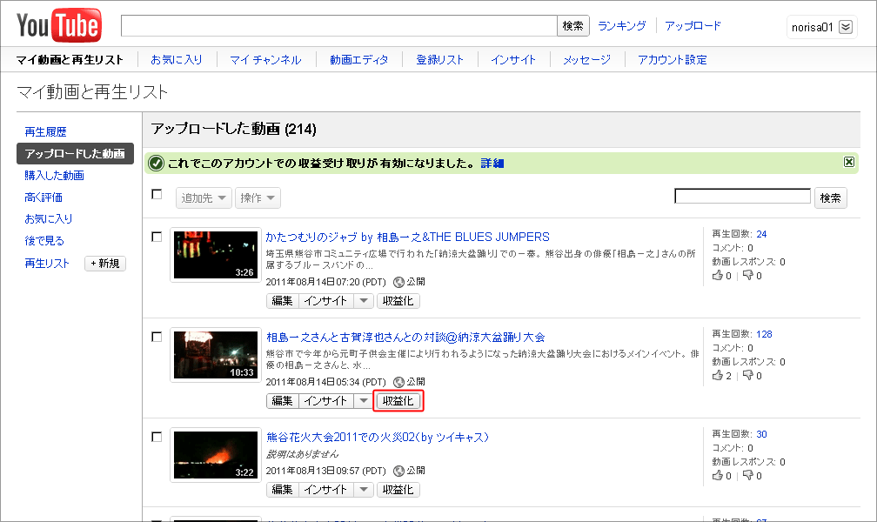The height and width of the screenshot is (522, 877).
Task: Click thumbs-down icon for 熊谷花火大会2011 video
Action: click(748, 476)
